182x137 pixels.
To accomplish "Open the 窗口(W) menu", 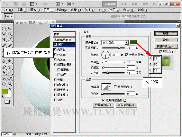I will (129, 10).
